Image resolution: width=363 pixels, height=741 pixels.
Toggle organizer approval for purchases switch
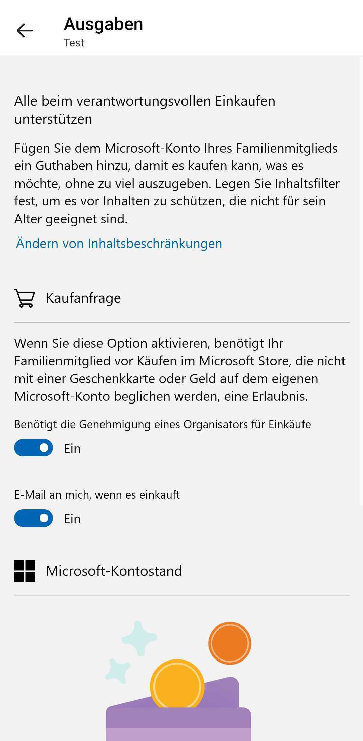34,448
